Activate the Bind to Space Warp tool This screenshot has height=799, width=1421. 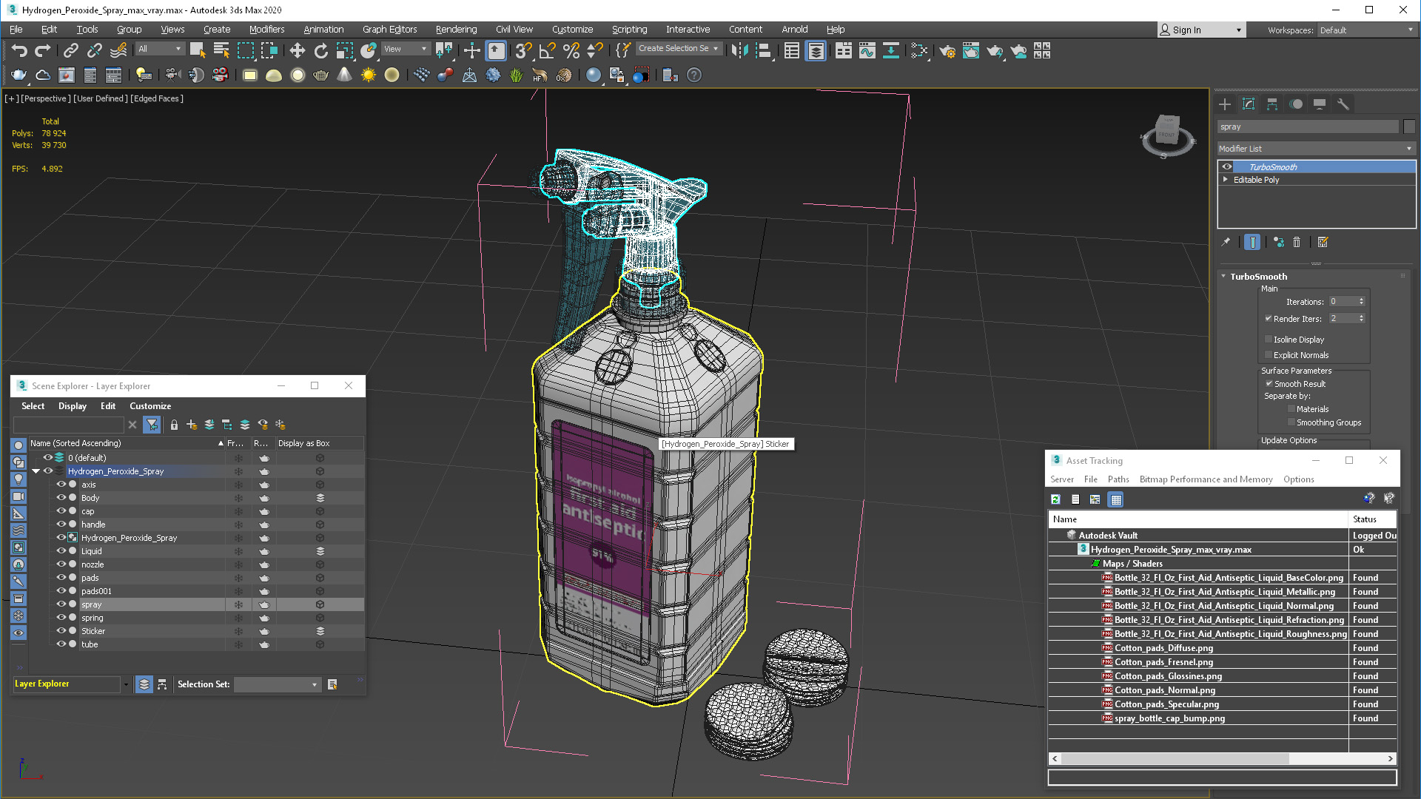pos(118,50)
